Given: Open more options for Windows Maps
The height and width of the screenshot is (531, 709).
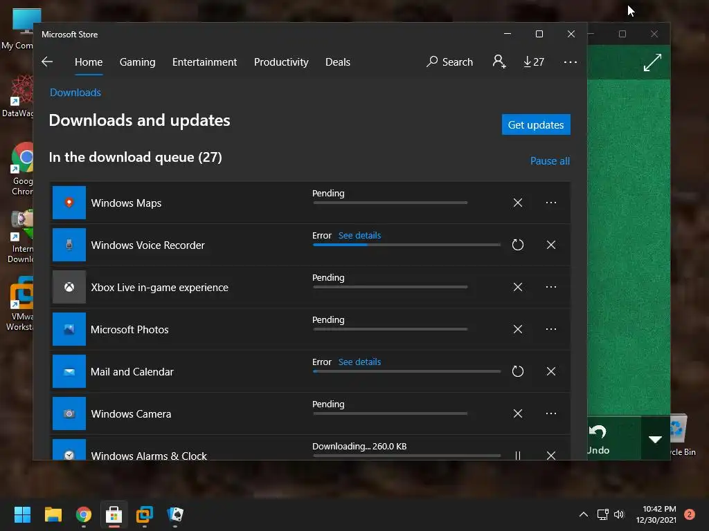Looking at the screenshot, I should [550, 203].
